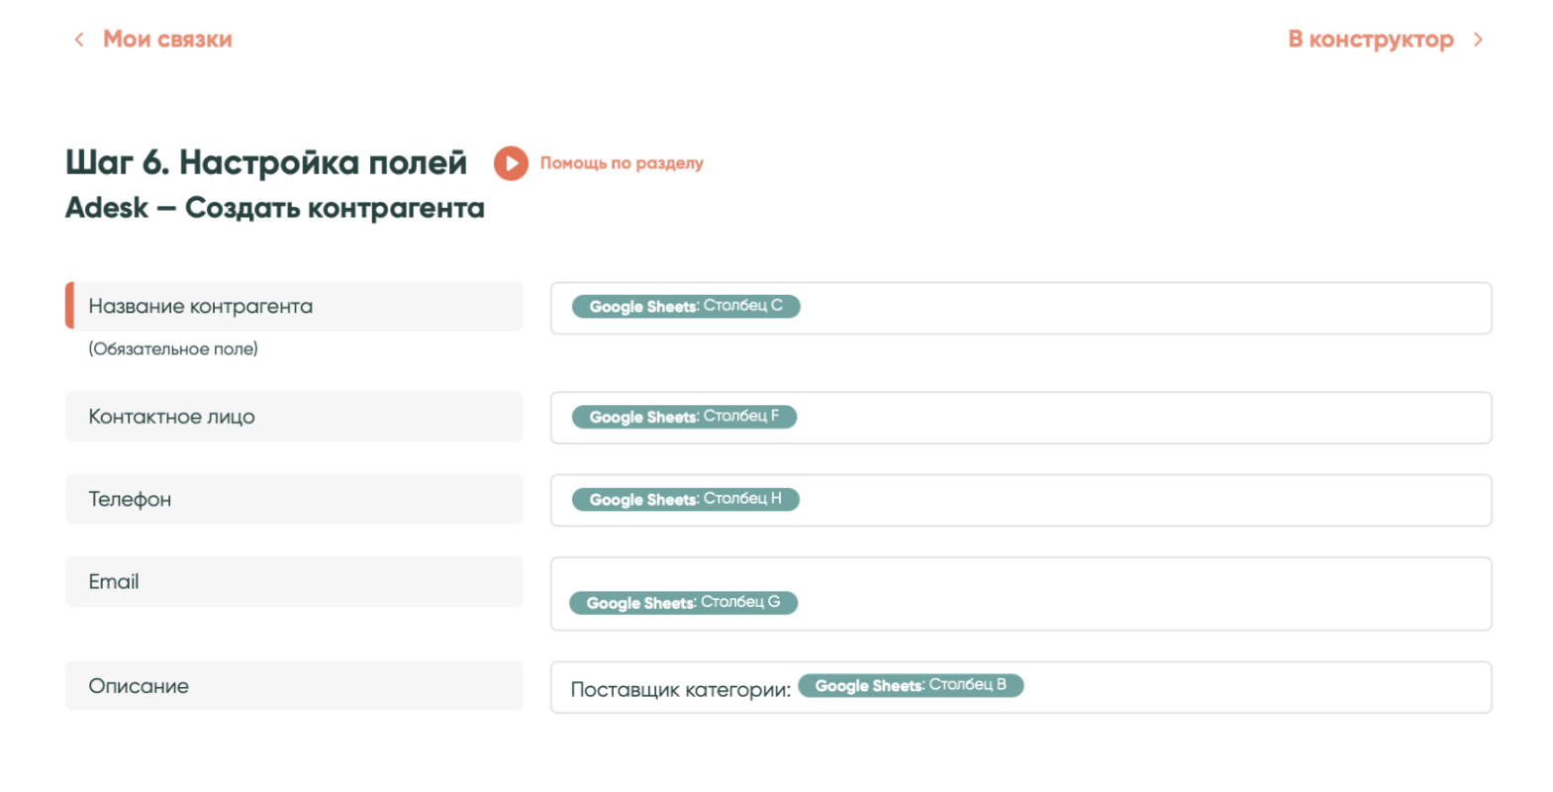Select the Google Sheets Столбец B tag
The height and width of the screenshot is (792, 1553).
click(911, 686)
